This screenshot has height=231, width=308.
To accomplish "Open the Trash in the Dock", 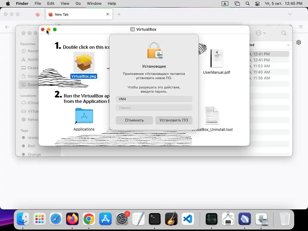I will [285, 219].
